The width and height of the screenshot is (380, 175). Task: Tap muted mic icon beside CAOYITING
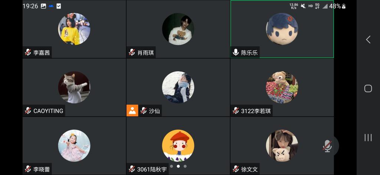pos(28,111)
